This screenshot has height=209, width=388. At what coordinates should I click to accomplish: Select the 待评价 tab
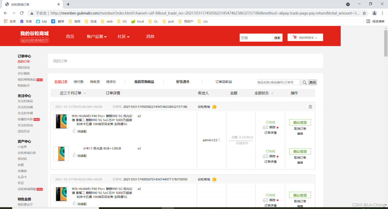tap(111, 82)
